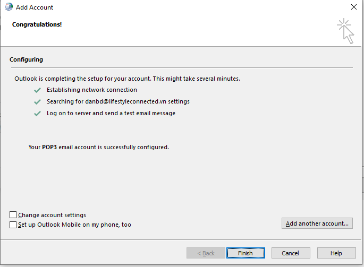Tick the Set up Outlook Mobile checkbox
Image resolution: width=364 pixels, height=267 pixels.
pyautogui.click(x=13, y=225)
